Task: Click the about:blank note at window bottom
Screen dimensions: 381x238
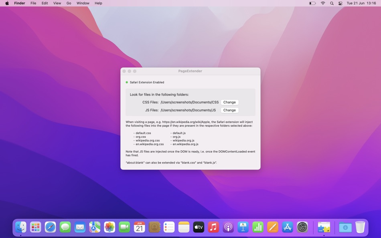Action: (171, 163)
